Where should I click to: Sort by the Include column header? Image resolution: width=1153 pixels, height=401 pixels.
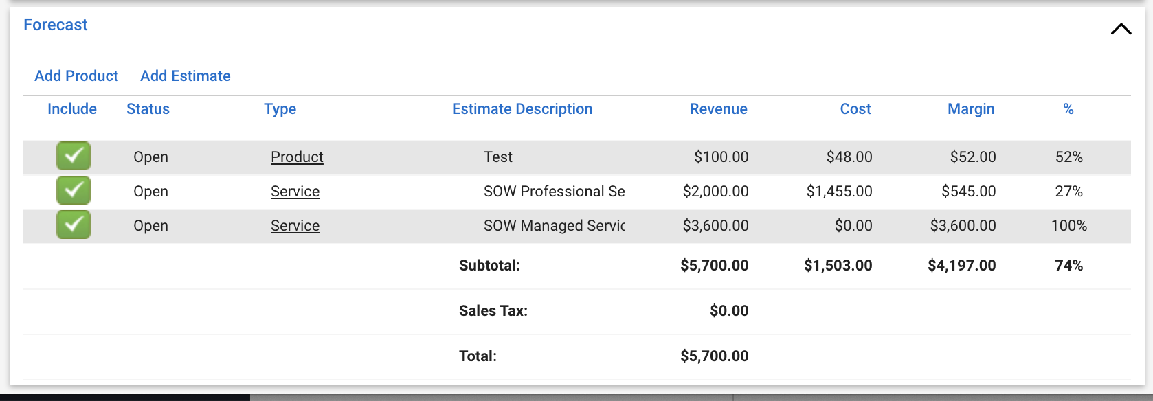tap(72, 109)
